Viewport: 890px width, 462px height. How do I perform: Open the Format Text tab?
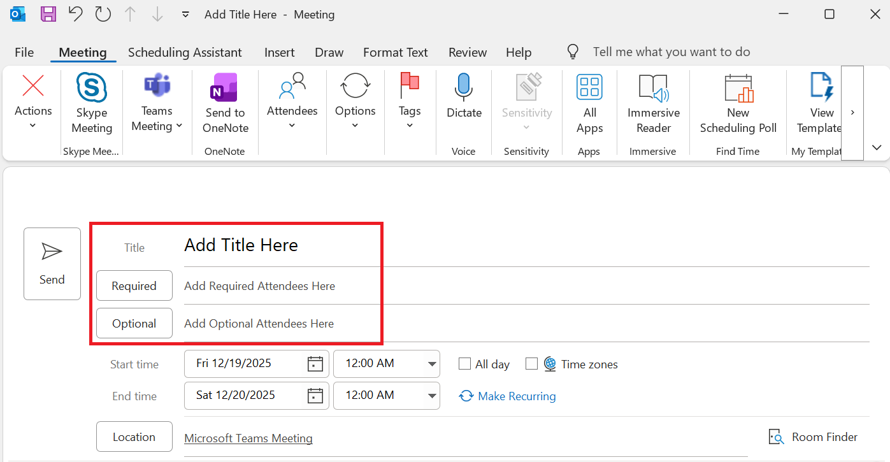[395, 52]
